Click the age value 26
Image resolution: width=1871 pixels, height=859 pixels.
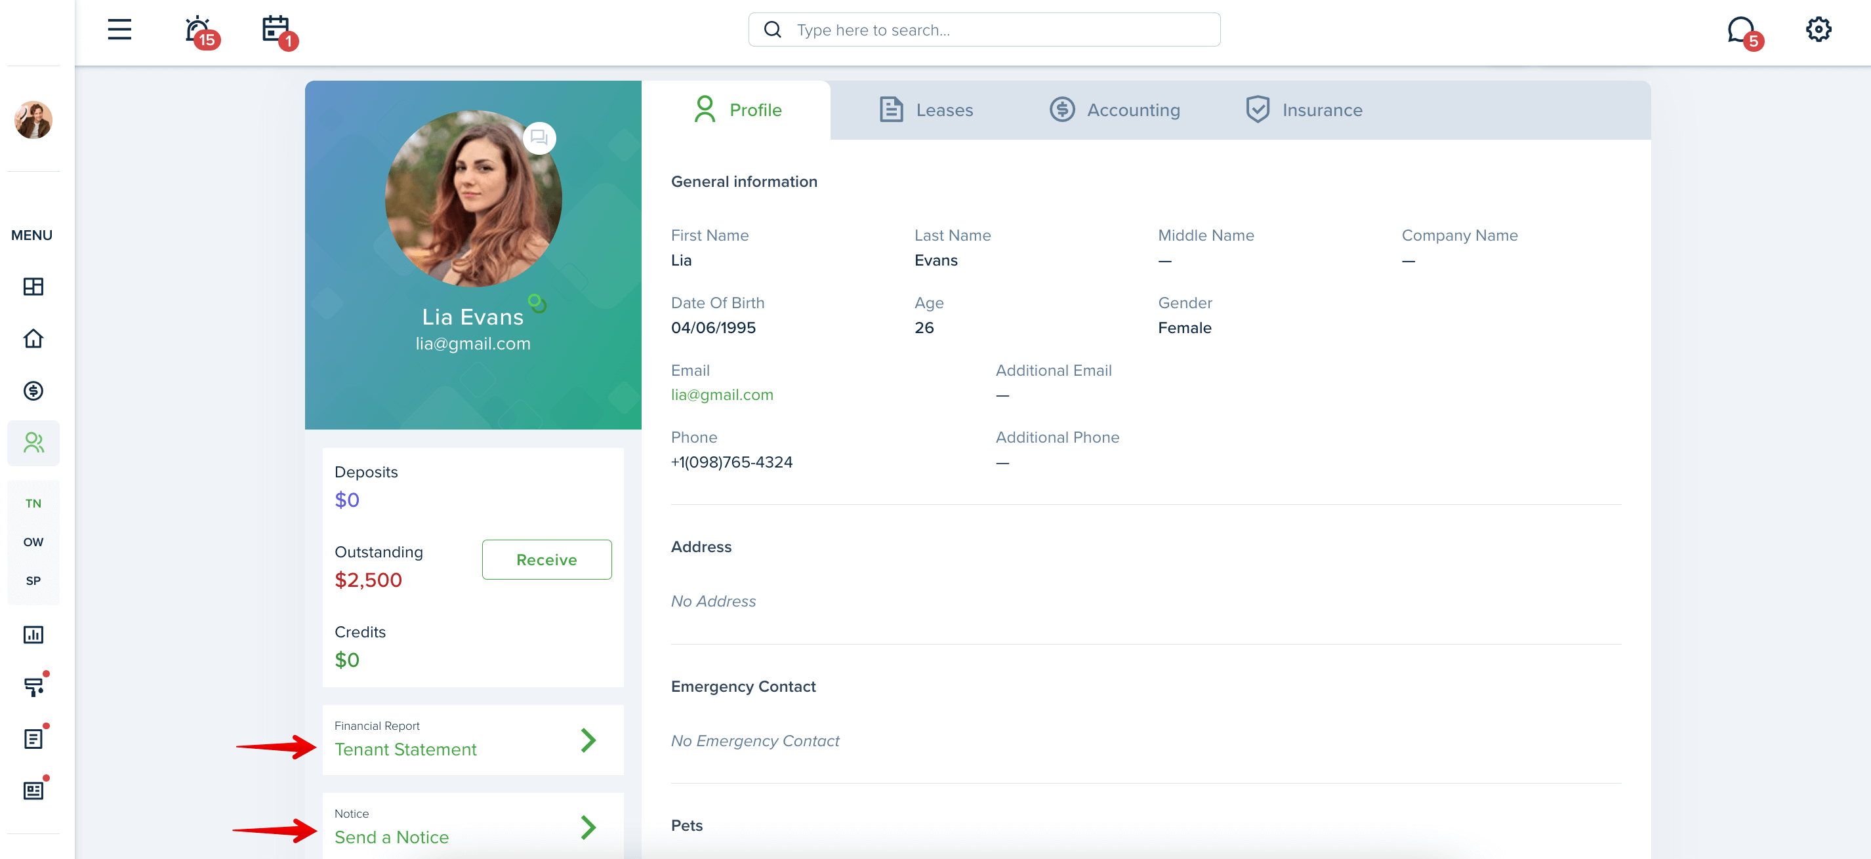pos(924,329)
